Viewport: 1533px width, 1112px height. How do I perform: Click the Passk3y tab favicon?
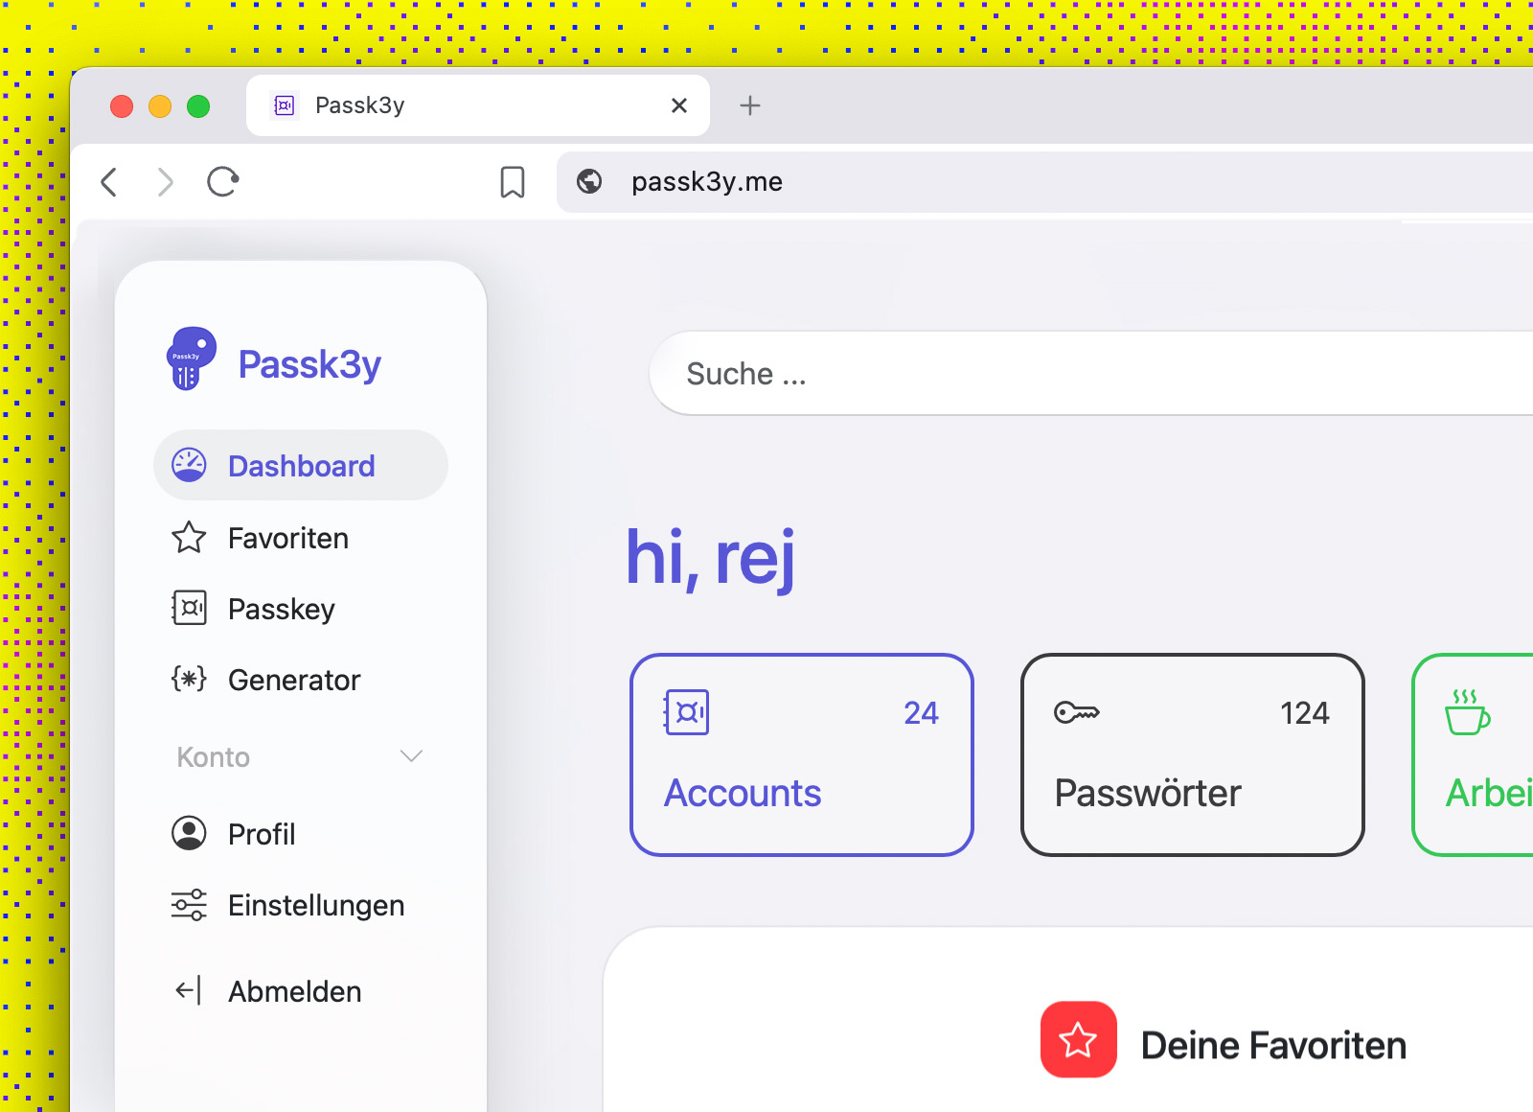285,105
